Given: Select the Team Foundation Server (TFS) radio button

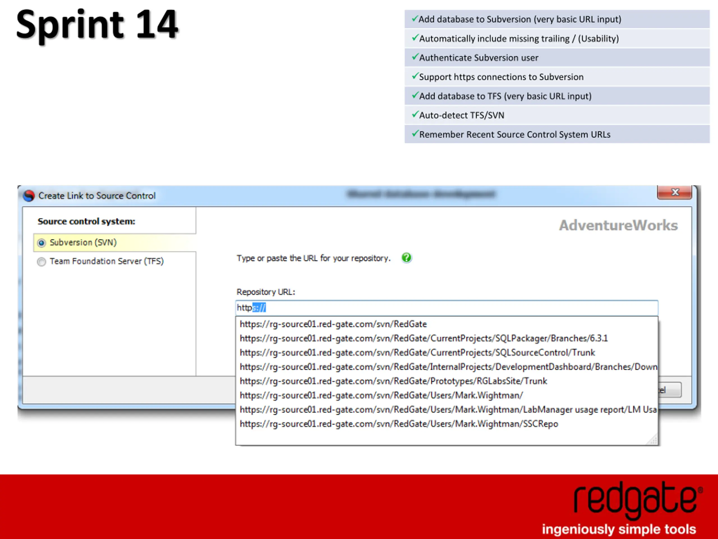Looking at the screenshot, I should click(42, 262).
